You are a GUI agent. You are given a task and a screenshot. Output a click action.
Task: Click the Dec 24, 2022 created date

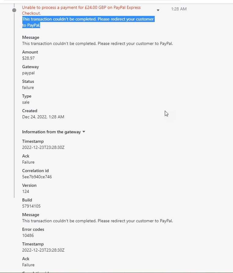pos(43,117)
